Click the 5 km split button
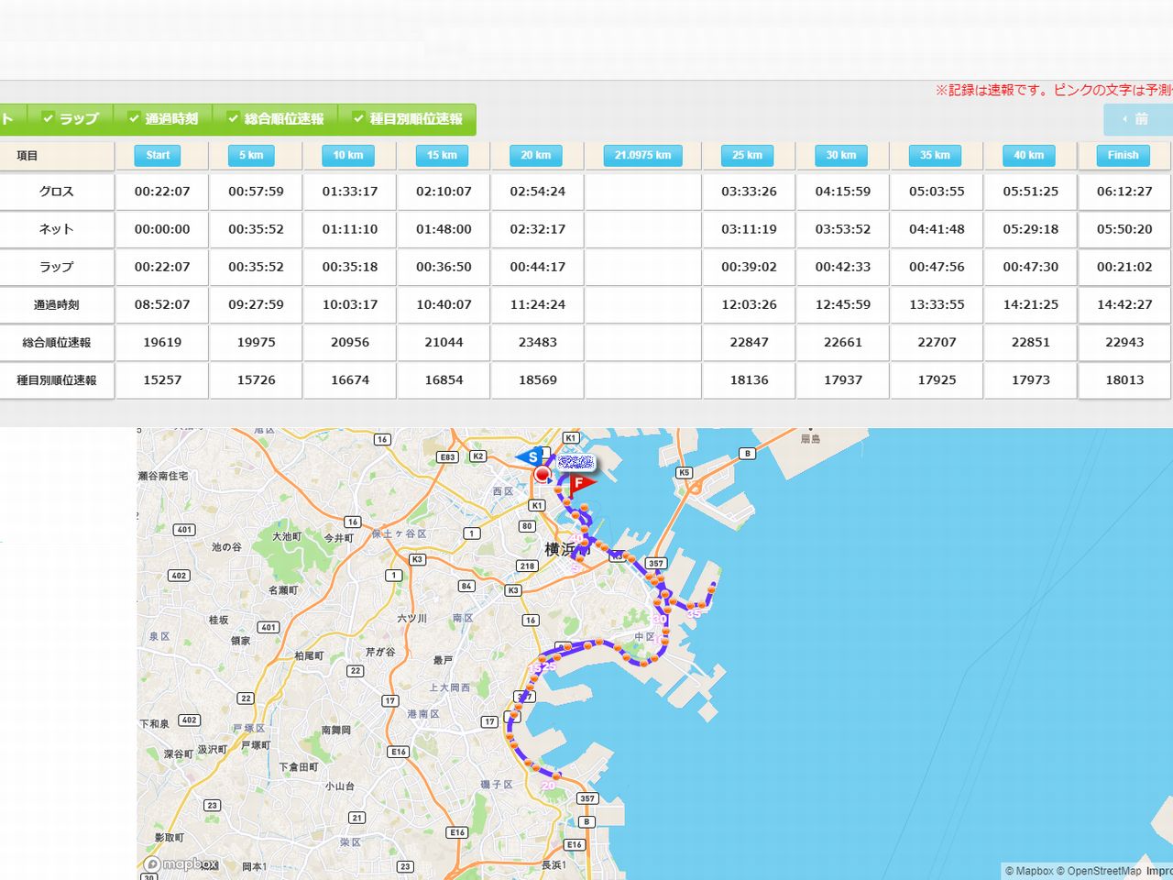The width and height of the screenshot is (1173, 880). click(251, 156)
